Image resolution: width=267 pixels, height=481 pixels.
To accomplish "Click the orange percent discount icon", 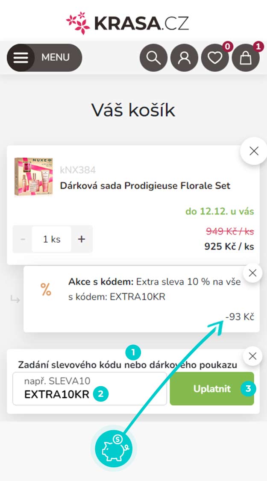I will pyautogui.click(x=46, y=289).
